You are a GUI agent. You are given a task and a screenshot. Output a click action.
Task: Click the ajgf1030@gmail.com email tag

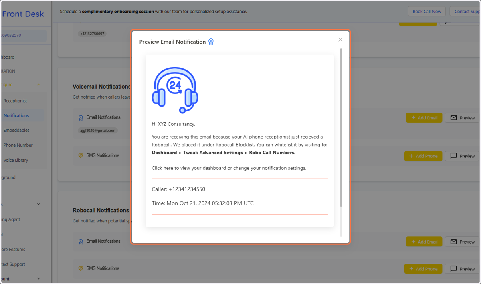[x=97, y=131]
